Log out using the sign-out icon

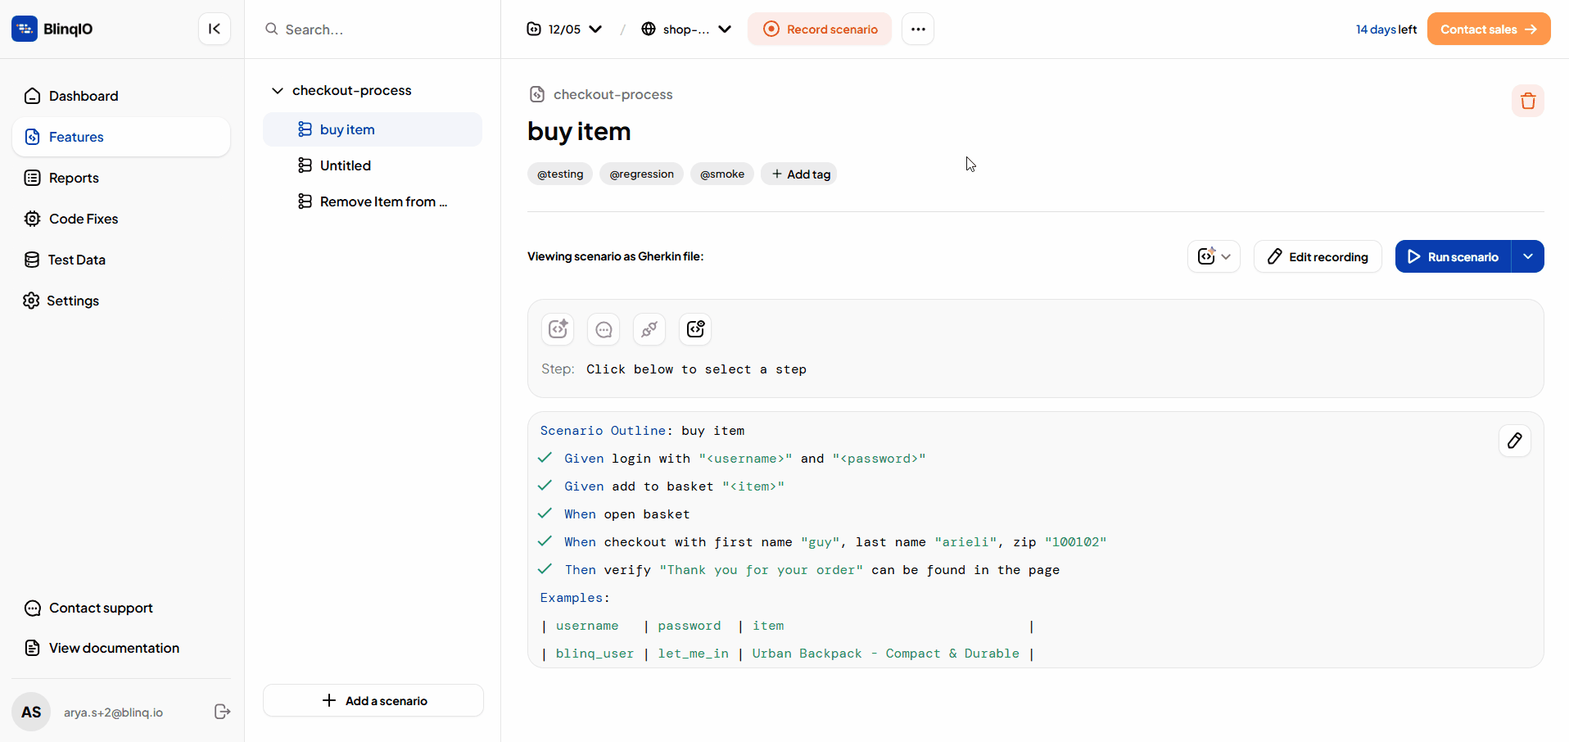[x=222, y=712]
